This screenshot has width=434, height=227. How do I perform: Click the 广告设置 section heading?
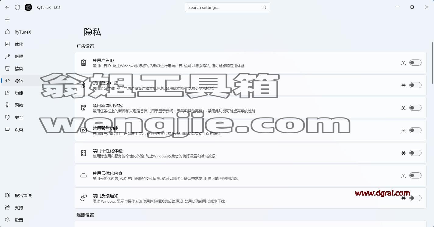coord(85,46)
